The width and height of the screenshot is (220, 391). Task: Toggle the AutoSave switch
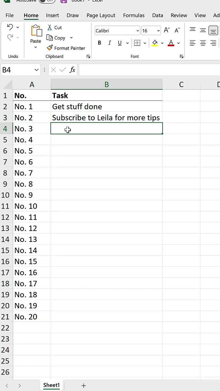tap(47, 1)
